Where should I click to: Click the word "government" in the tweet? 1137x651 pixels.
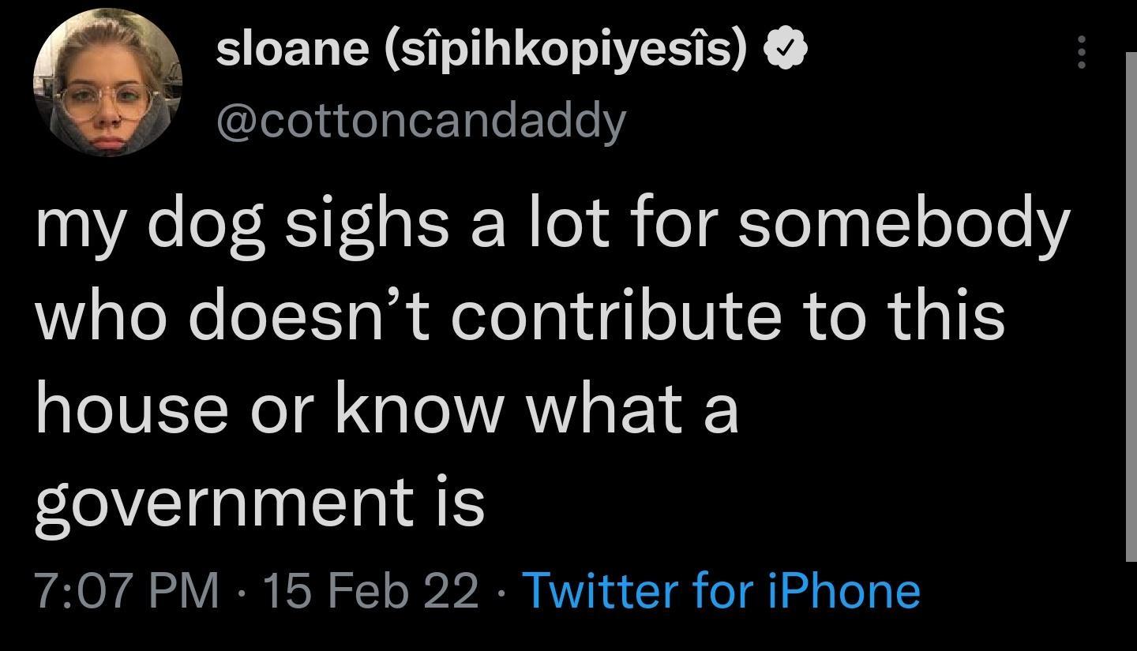click(222, 503)
